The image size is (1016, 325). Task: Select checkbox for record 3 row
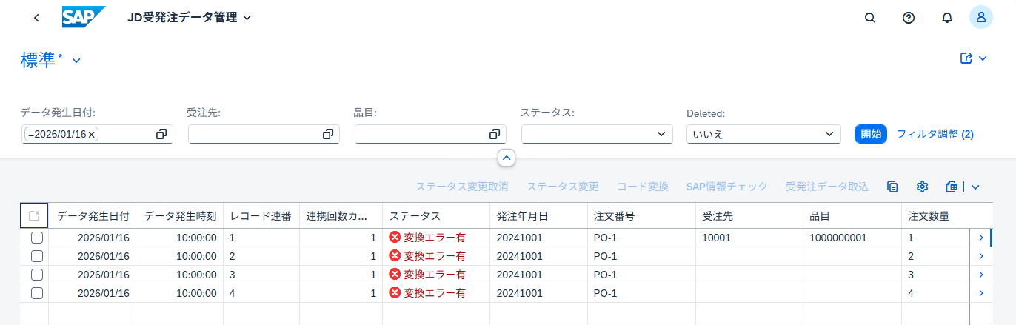coord(36,275)
